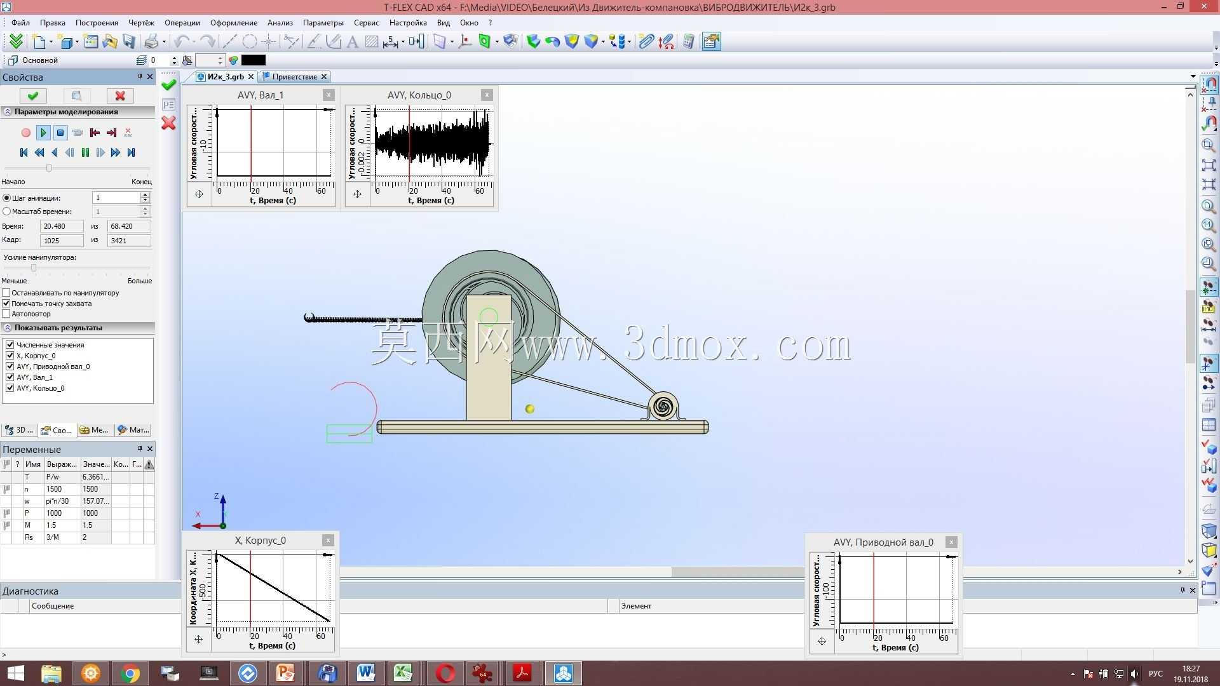Open the Построения menu
1220x686 pixels.
[x=97, y=23]
